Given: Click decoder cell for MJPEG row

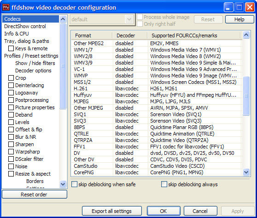Looking at the screenshot, I should coord(130,101).
